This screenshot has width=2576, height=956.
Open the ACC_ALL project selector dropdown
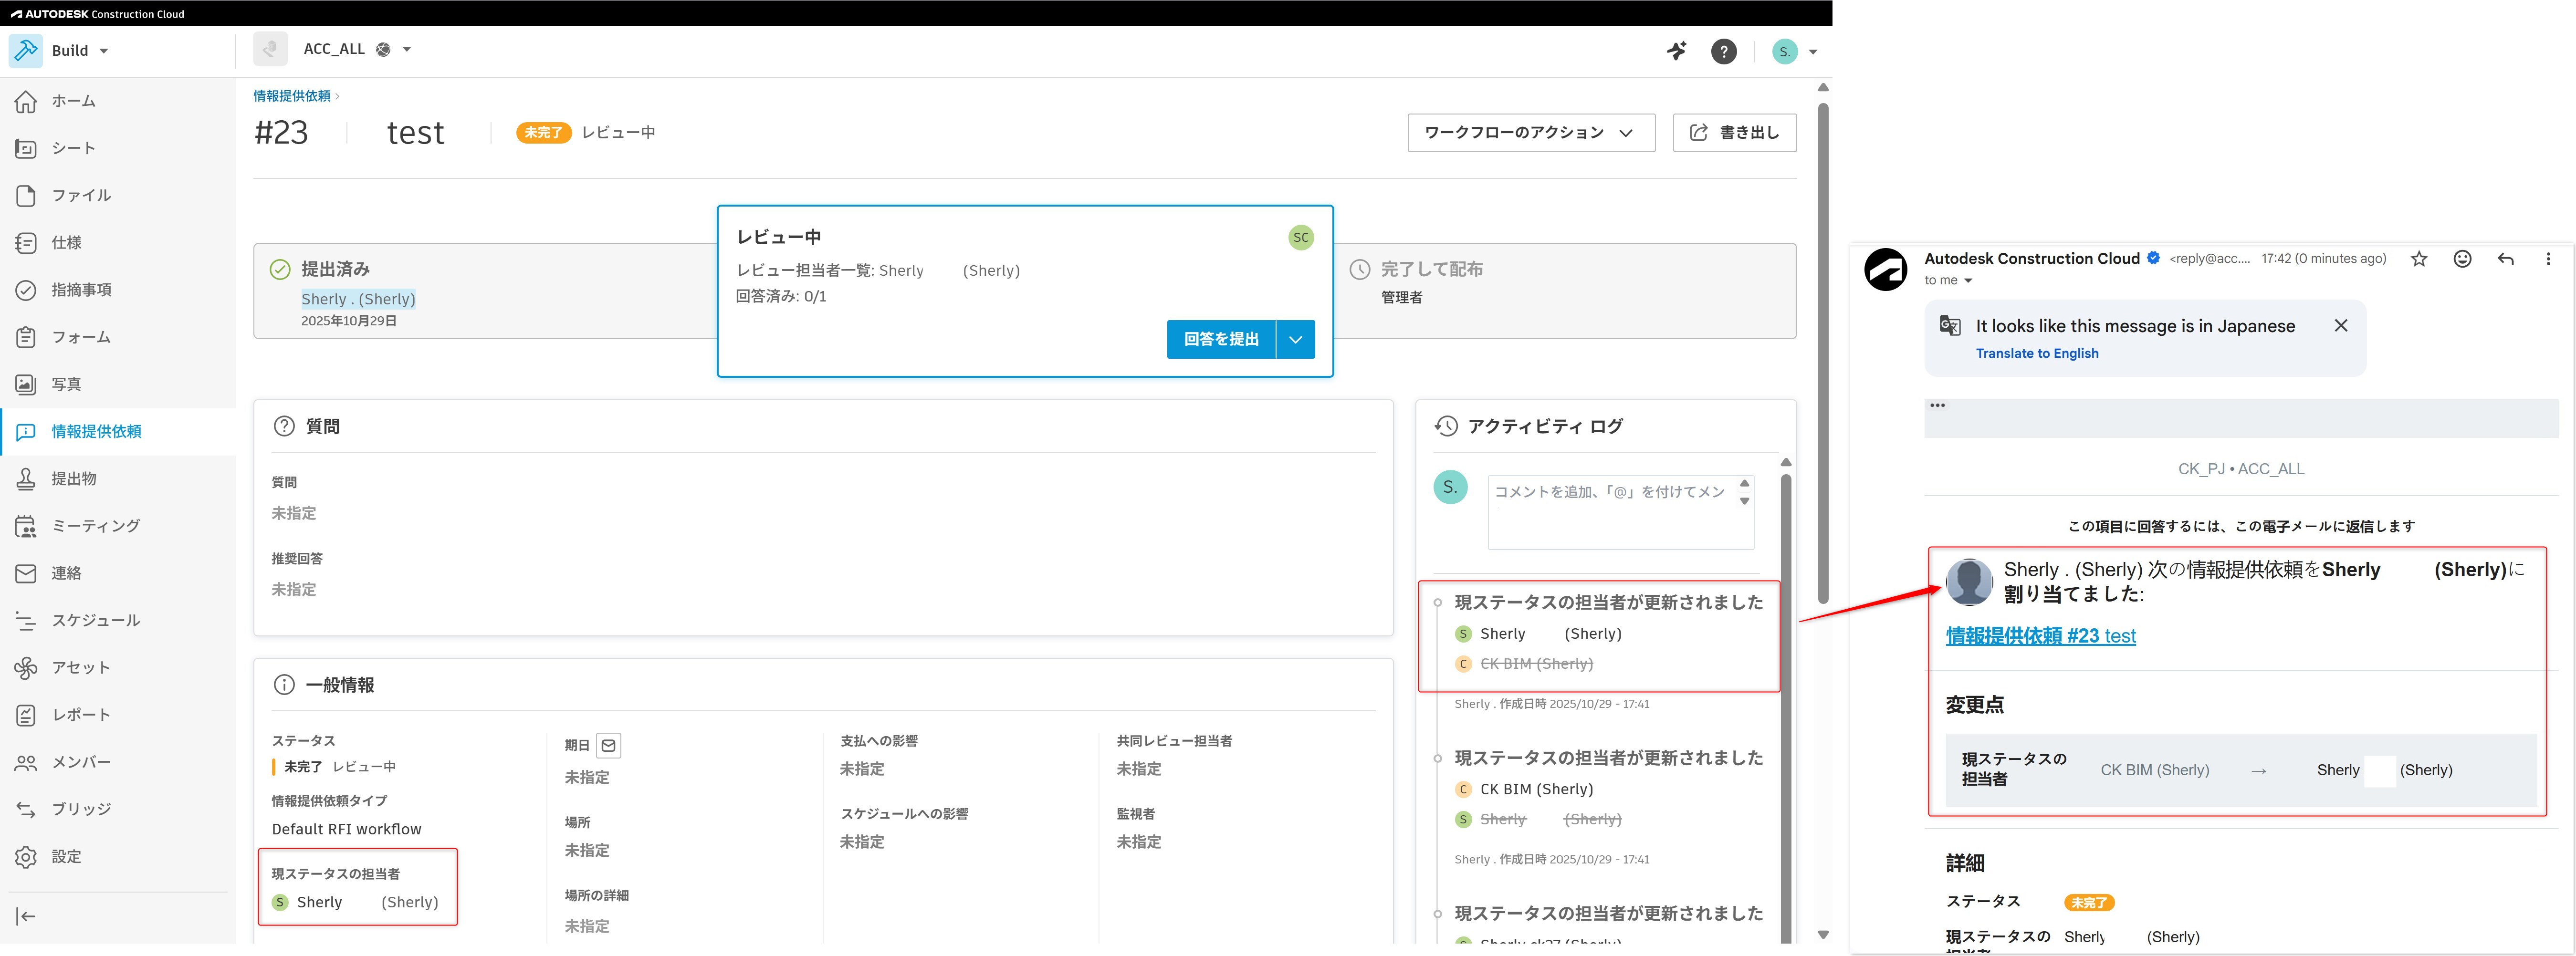click(357, 49)
